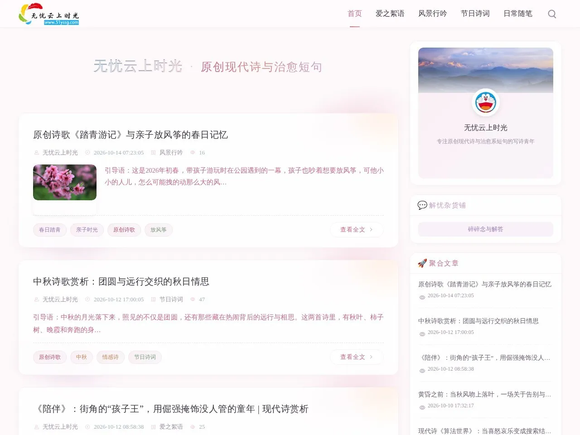Click the 引导语 excerpt of 中秋 post
The image size is (580, 435).
click(208, 324)
